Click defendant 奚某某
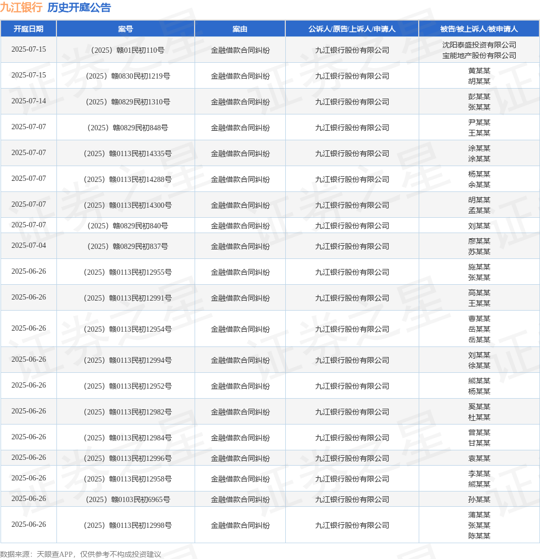This screenshot has width=540, height=559. (479, 407)
